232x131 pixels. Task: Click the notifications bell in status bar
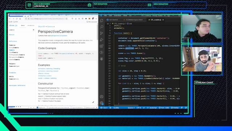pyautogui.click(x=186, y=108)
